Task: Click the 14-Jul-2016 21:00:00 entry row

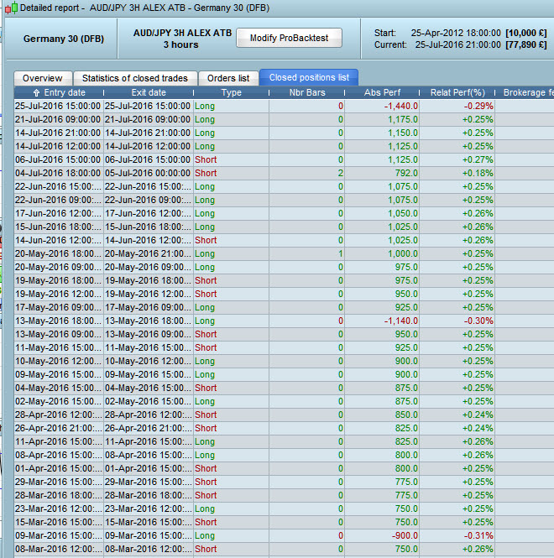Action: (284, 133)
